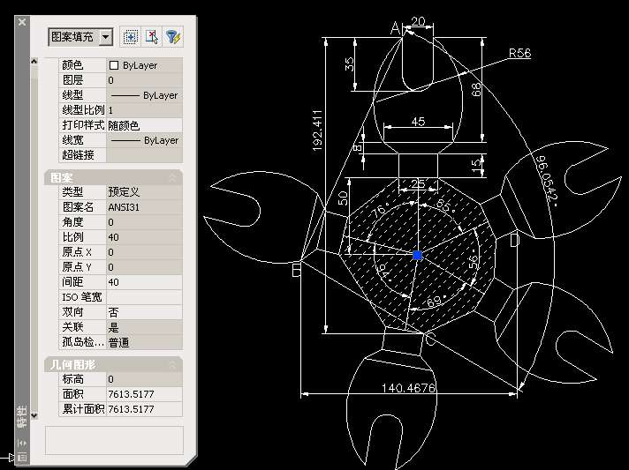Click the 20 dimension at top
The height and width of the screenshot is (470, 629).
pos(418,21)
